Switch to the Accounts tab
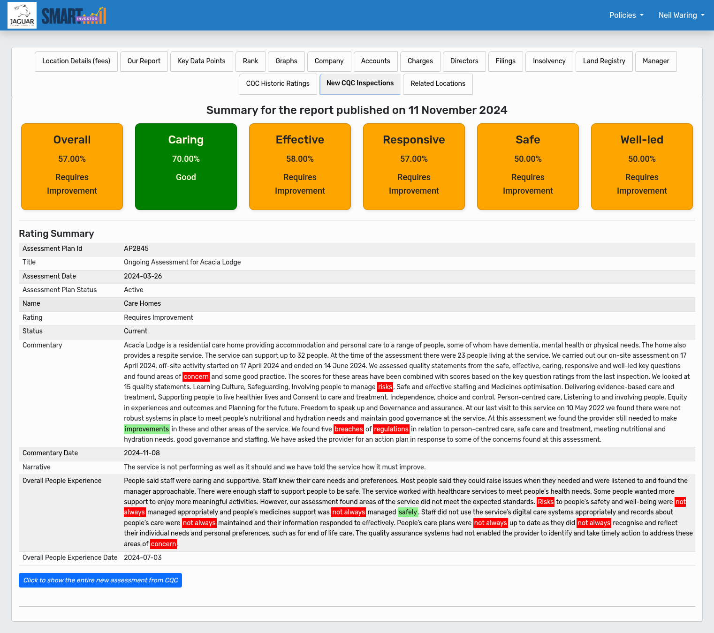This screenshot has width=714, height=633. point(375,61)
